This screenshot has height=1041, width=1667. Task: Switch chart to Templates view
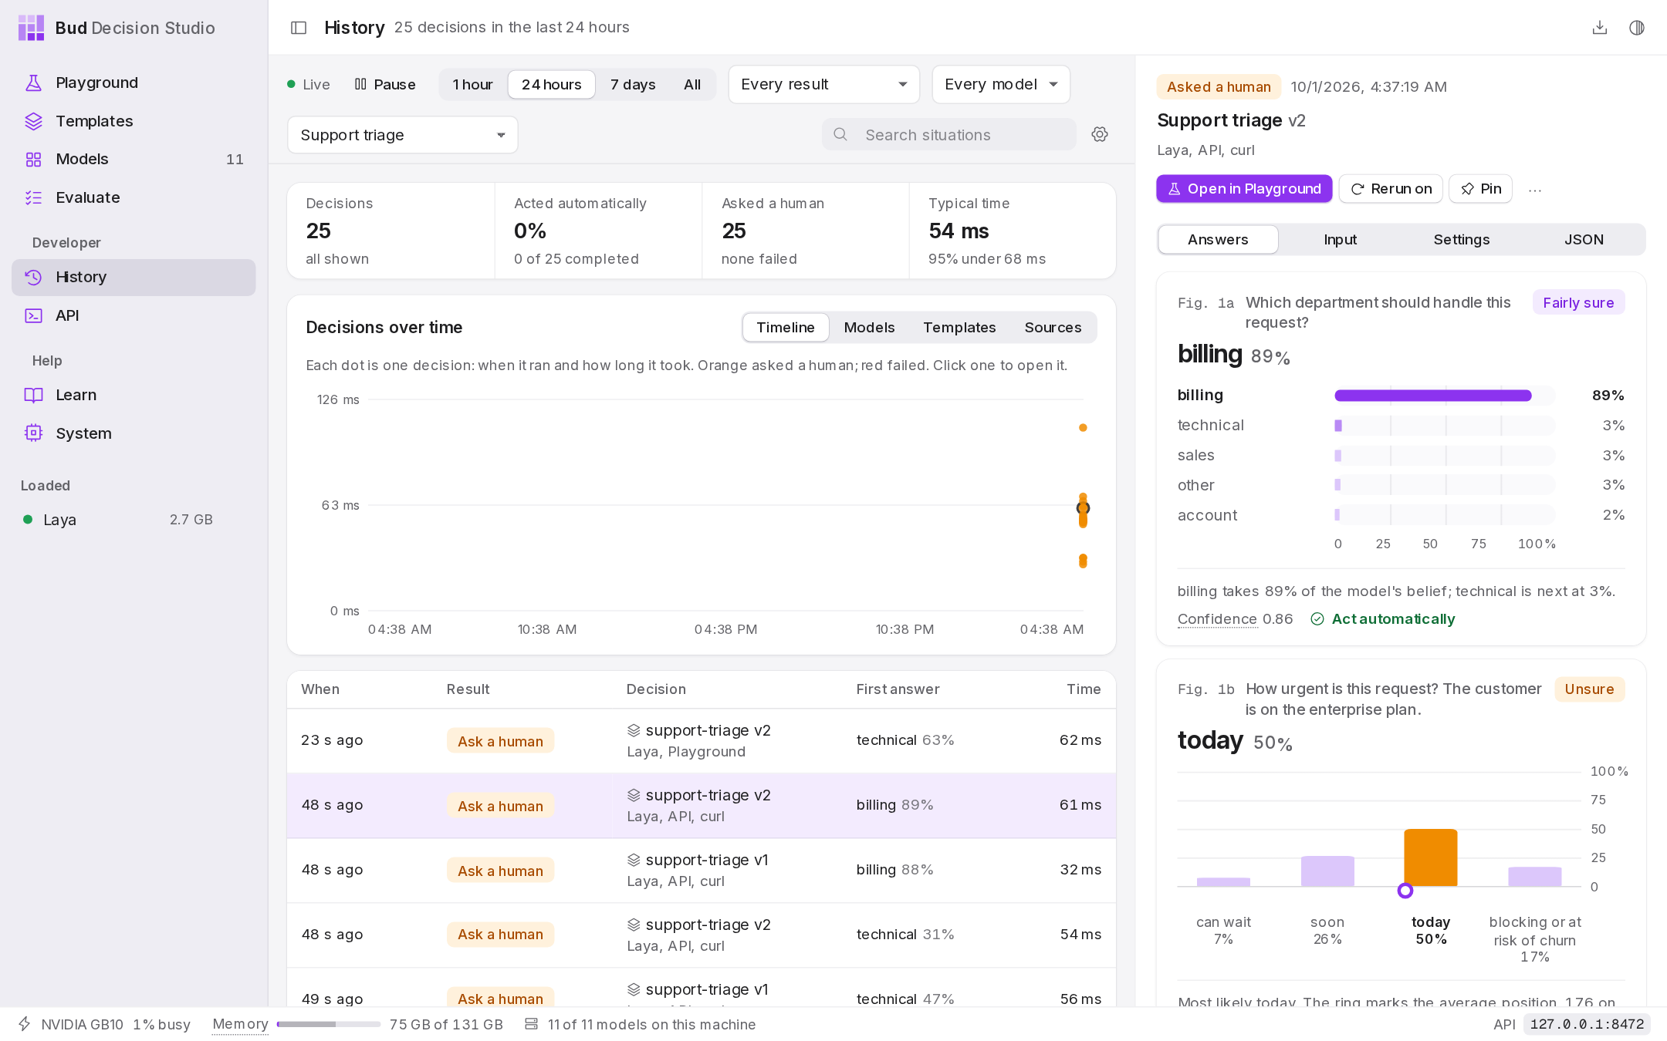[x=959, y=328]
